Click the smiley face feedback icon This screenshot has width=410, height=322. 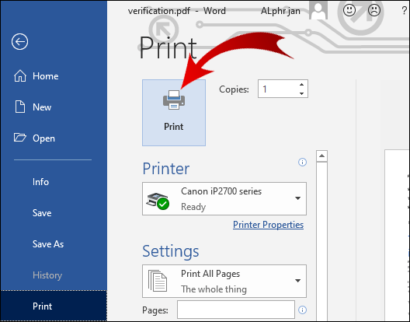349,10
